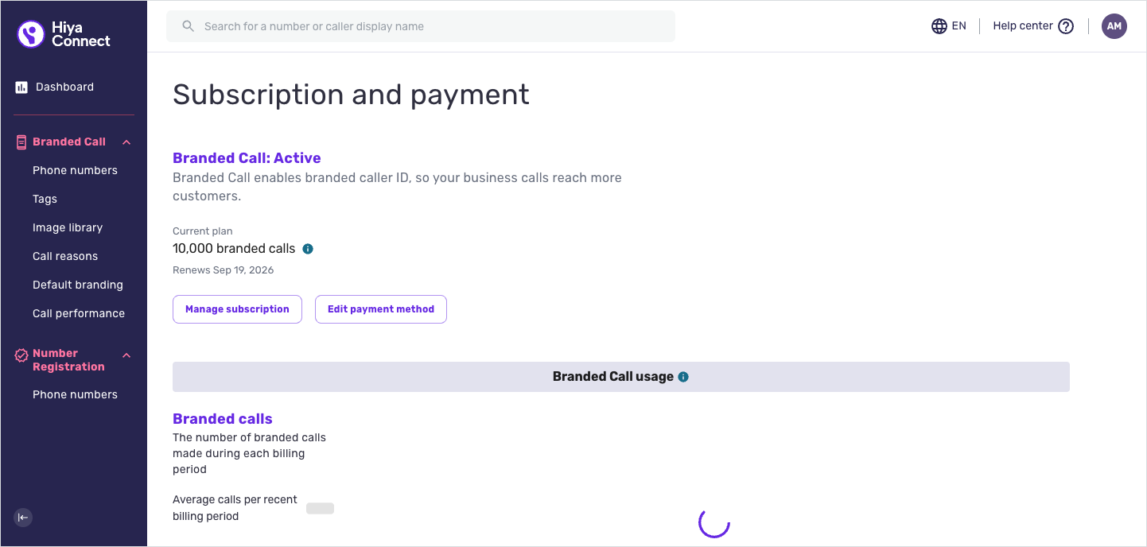The image size is (1147, 547).
Task: Click the Branded Call sidebar section label
Action: coord(69,142)
